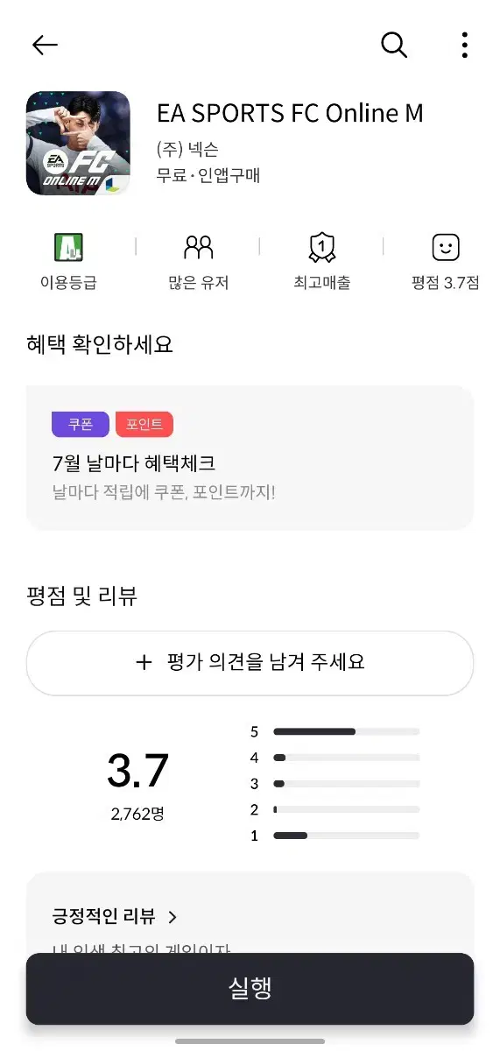This screenshot has height=1051, width=500.
Task: Open the three-dot more options menu
Action: (464, 45)
